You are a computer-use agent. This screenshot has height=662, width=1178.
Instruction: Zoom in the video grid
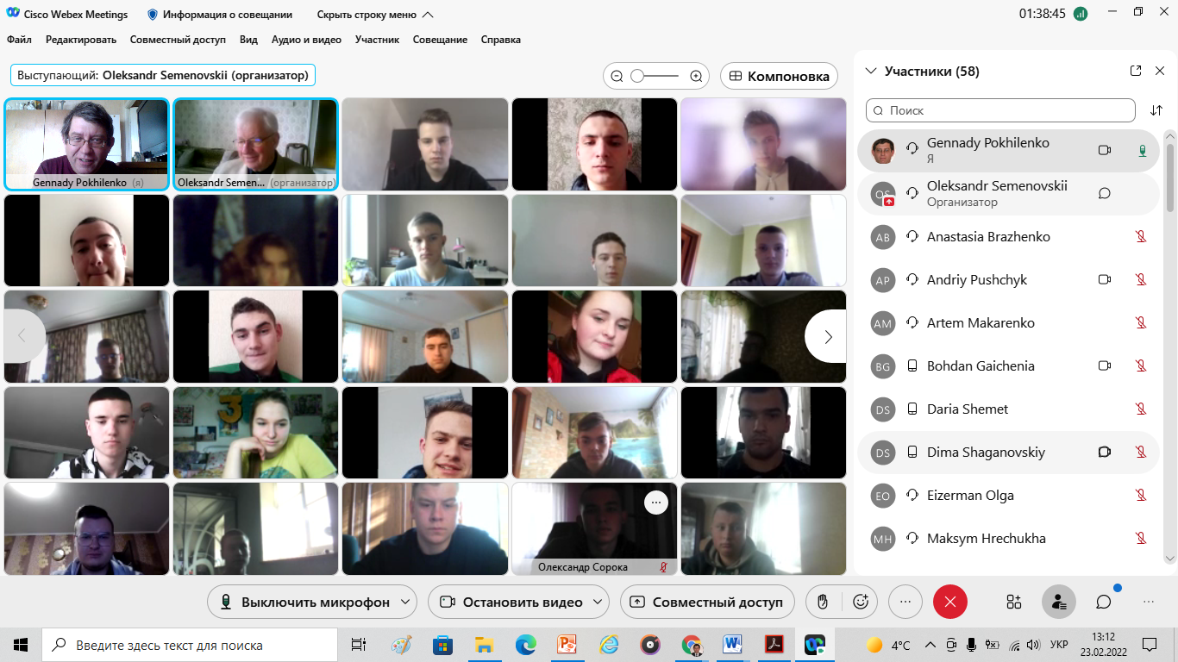(x=697, y=76)
